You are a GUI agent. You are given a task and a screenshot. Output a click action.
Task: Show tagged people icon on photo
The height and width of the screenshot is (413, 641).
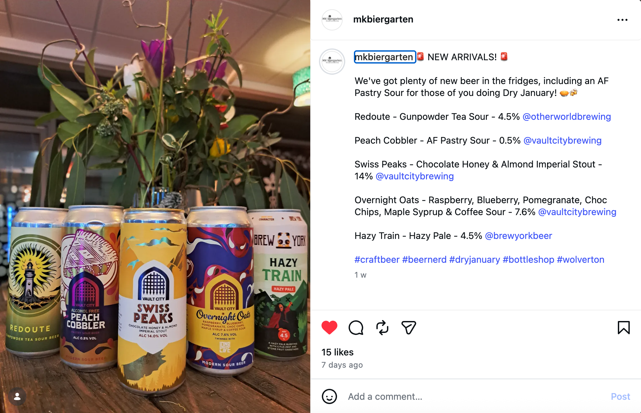(17, 396)
